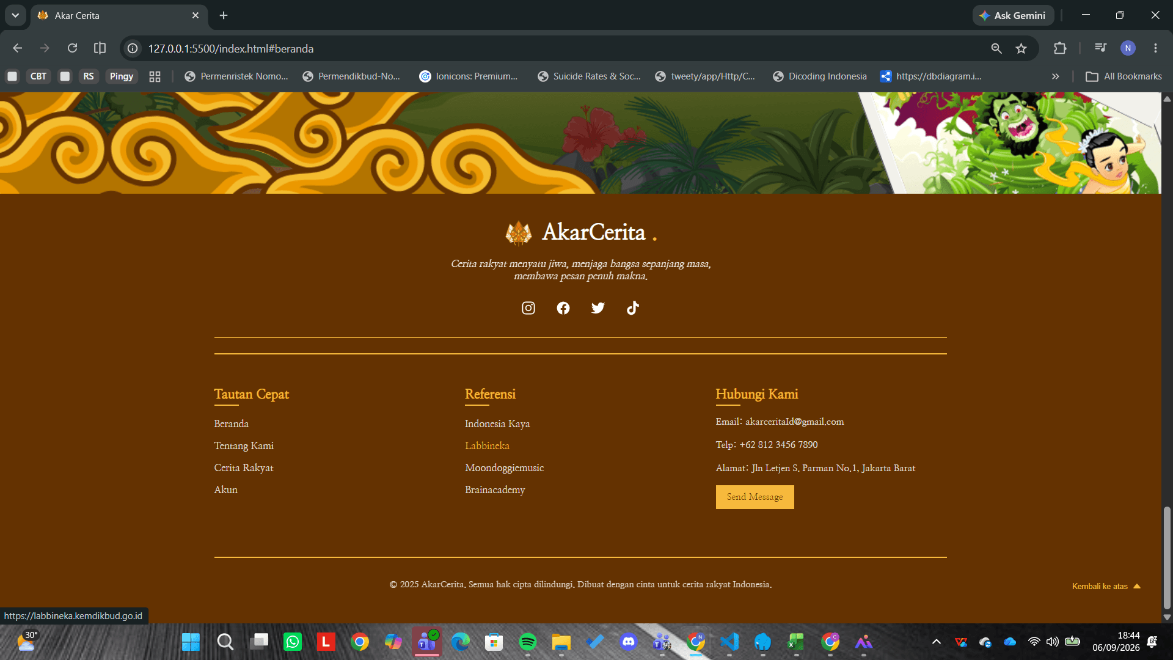Show hidden system tray icons
Screen dimensions: 1173x660
click(936, 642)
